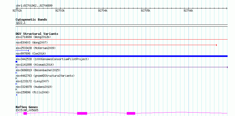
Task: Select variant label nsv830603 (Wong2007)
Action: pos(32,42)
